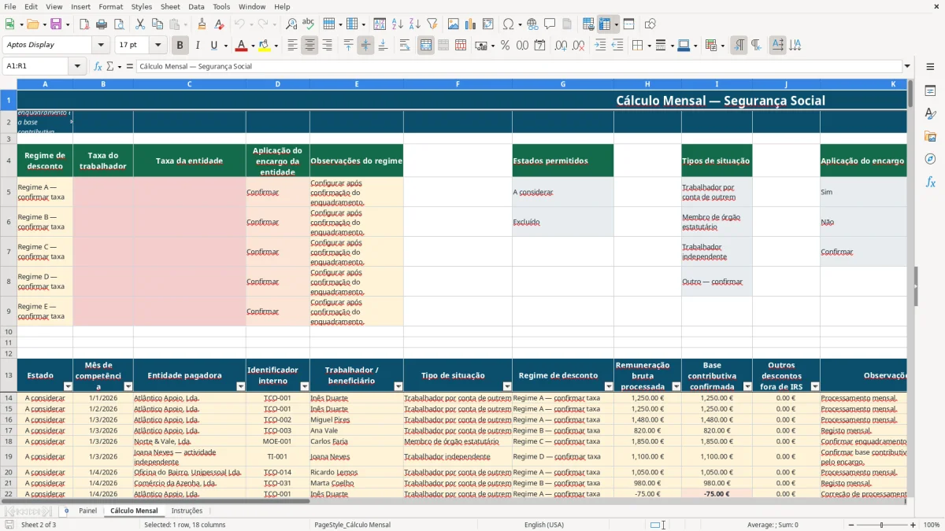The image size is (945, 531).
Task: Toggle Italic formatting
Action: (197, 46)
